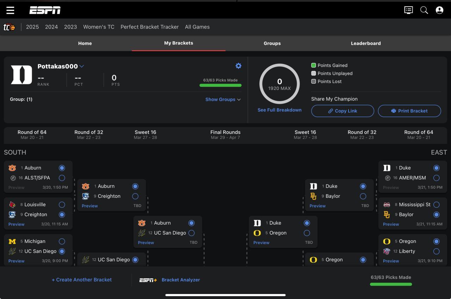Viewport: 451px width, 299px height.
Task: Open the user profile icon
Action: (439, 10)
